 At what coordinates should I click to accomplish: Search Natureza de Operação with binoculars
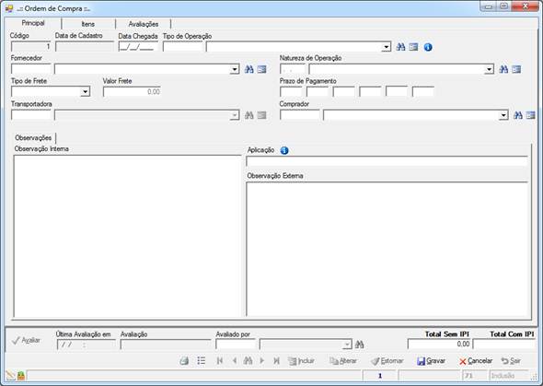[503, 69]
